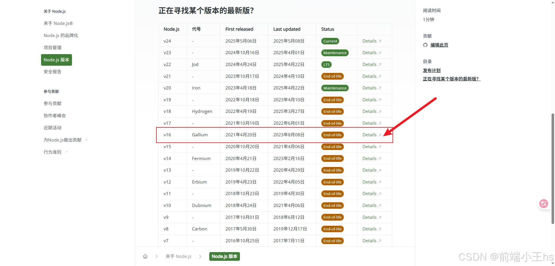Open Details link for v14 Fermium
The width and height of the screenshot is (555, 266).
(x=372, y=159)
